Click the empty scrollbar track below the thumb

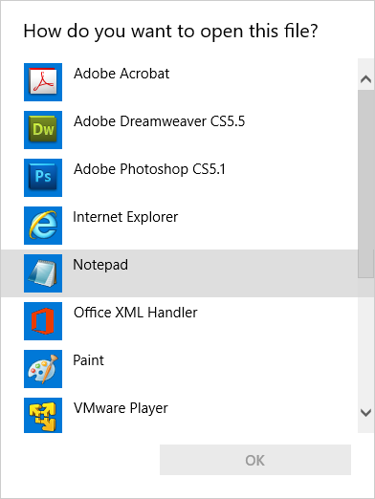tap(365, 339)
